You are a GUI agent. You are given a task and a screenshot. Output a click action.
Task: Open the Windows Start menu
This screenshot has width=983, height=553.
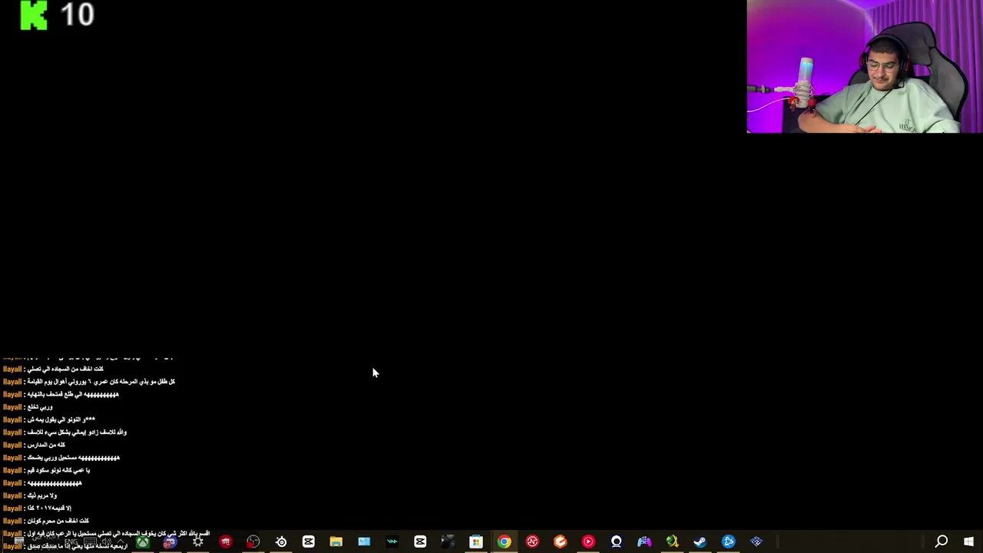(969, 542)
